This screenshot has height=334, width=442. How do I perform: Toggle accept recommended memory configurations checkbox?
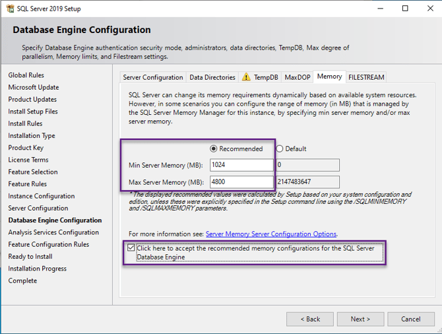click(132, 248)
